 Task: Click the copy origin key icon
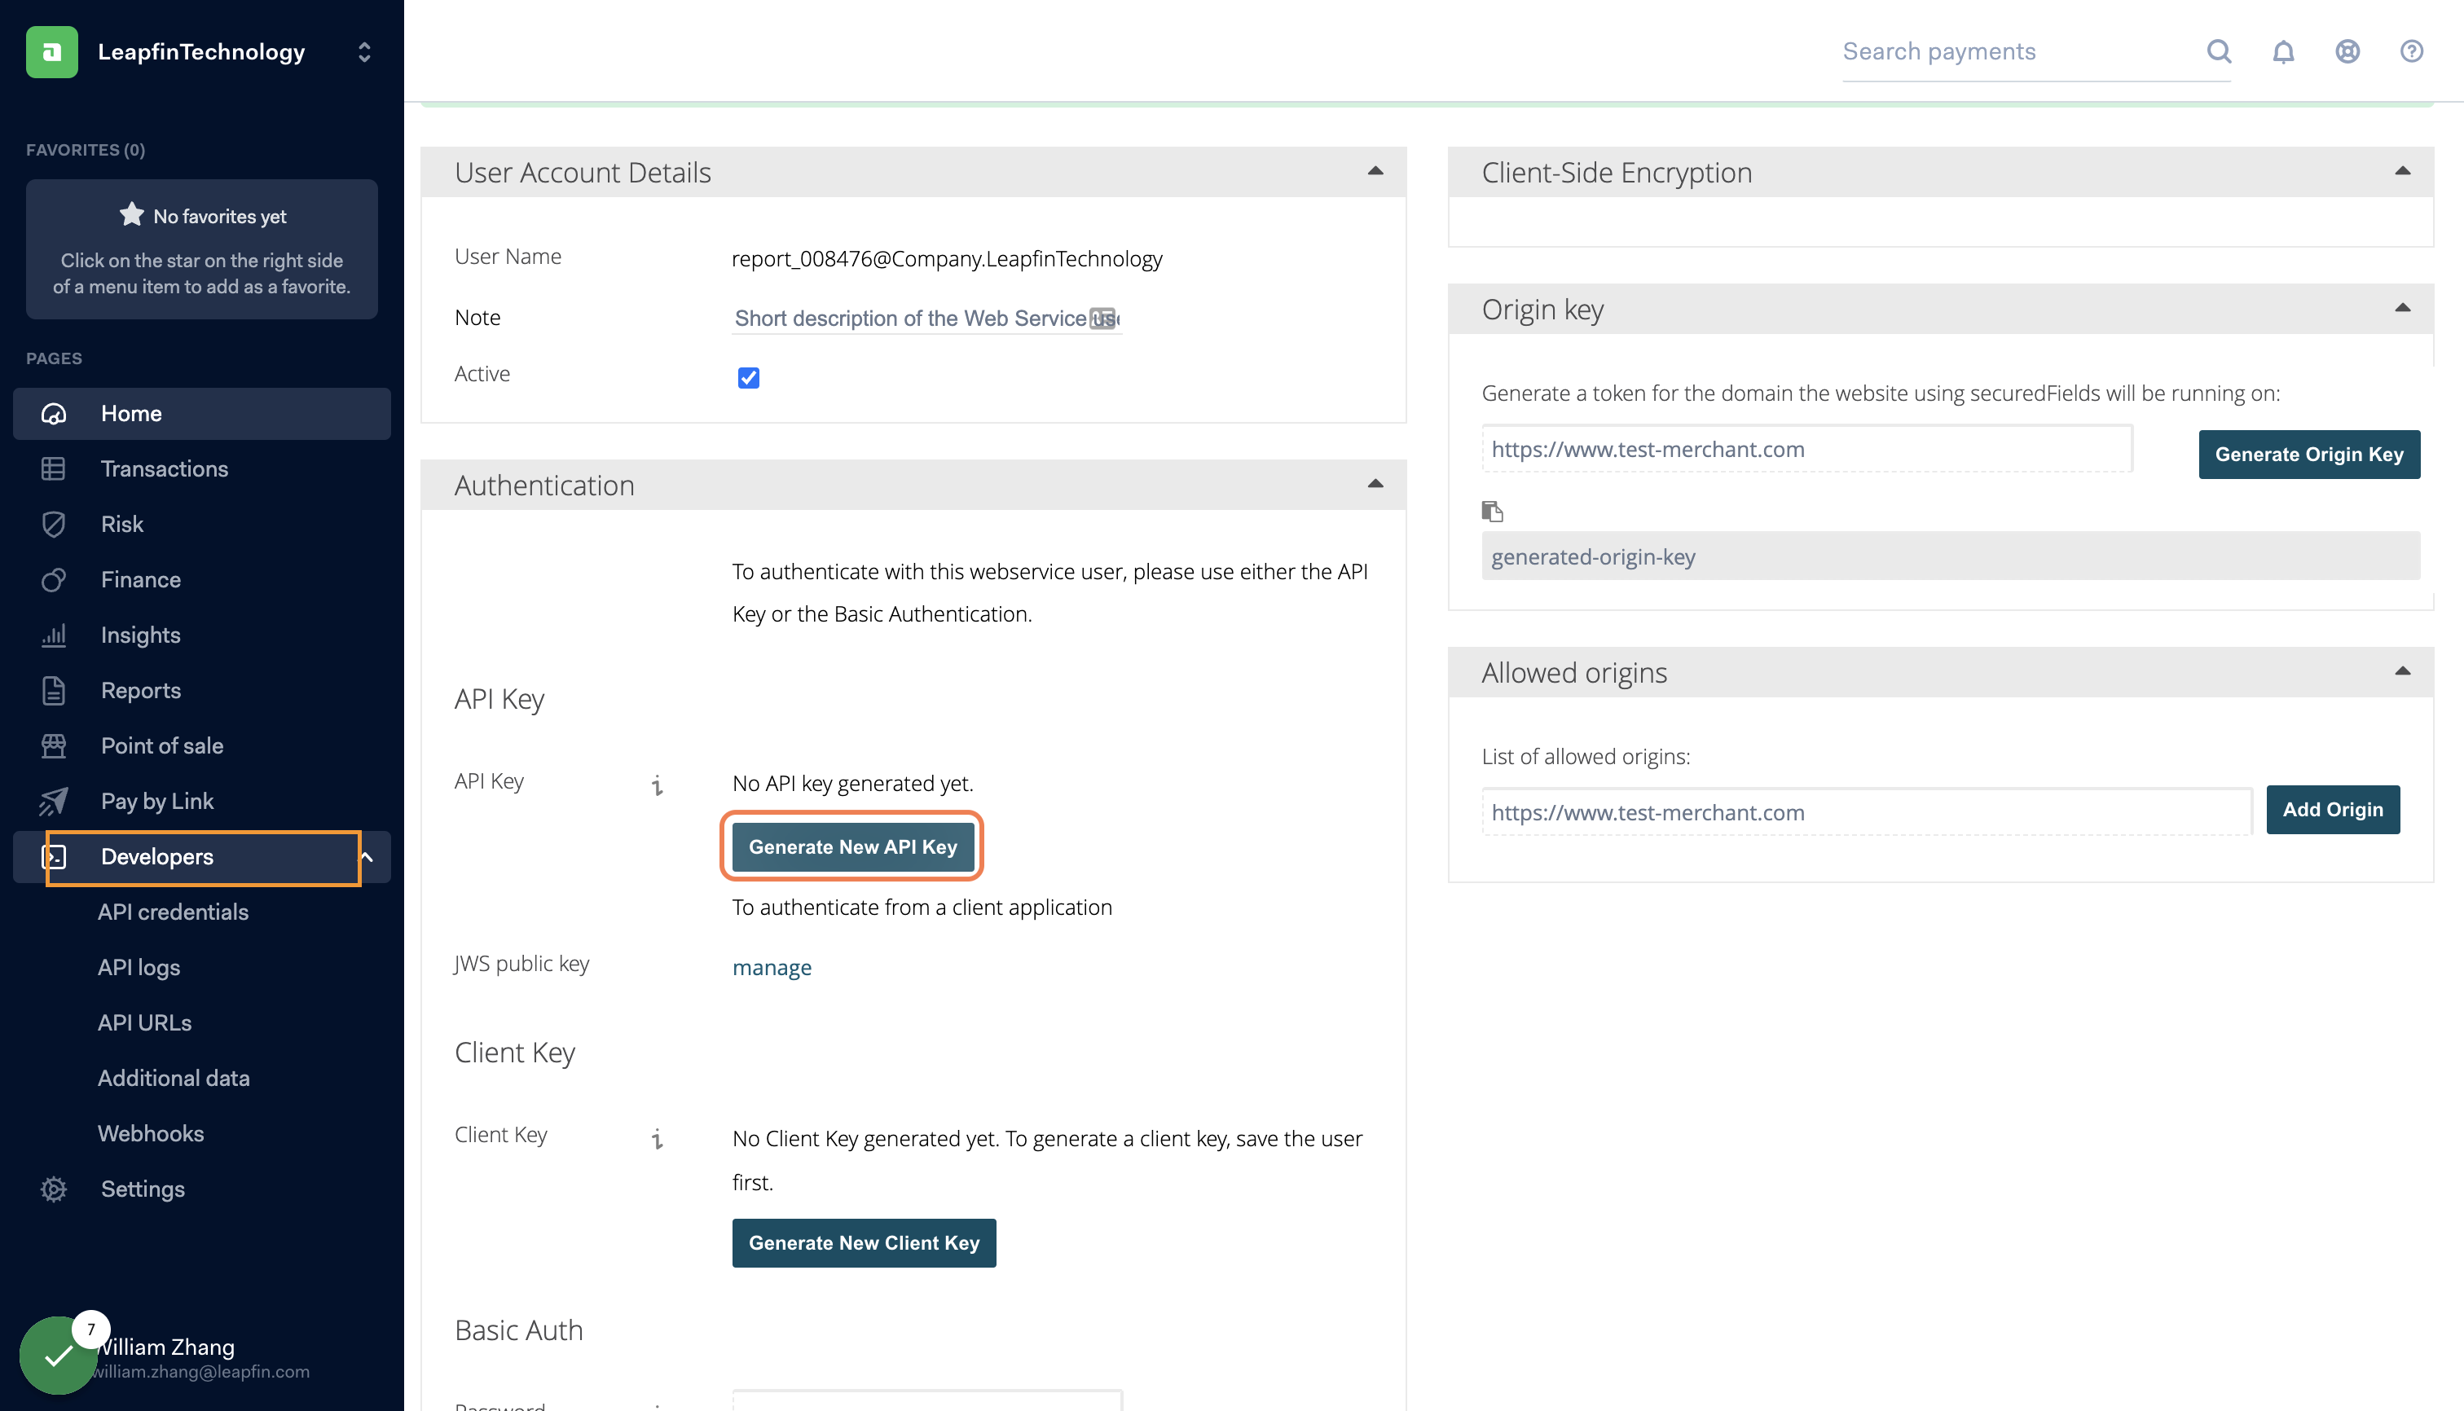click(1492, 511)
